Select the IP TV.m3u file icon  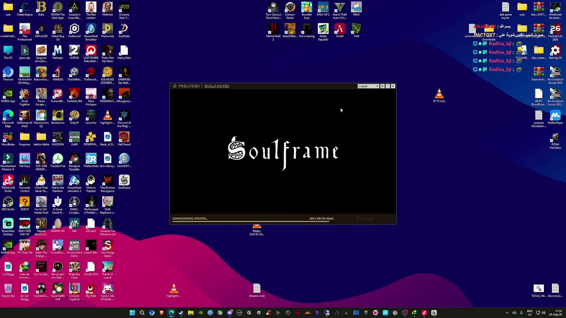pyautogui.click(x=439, y=96)
